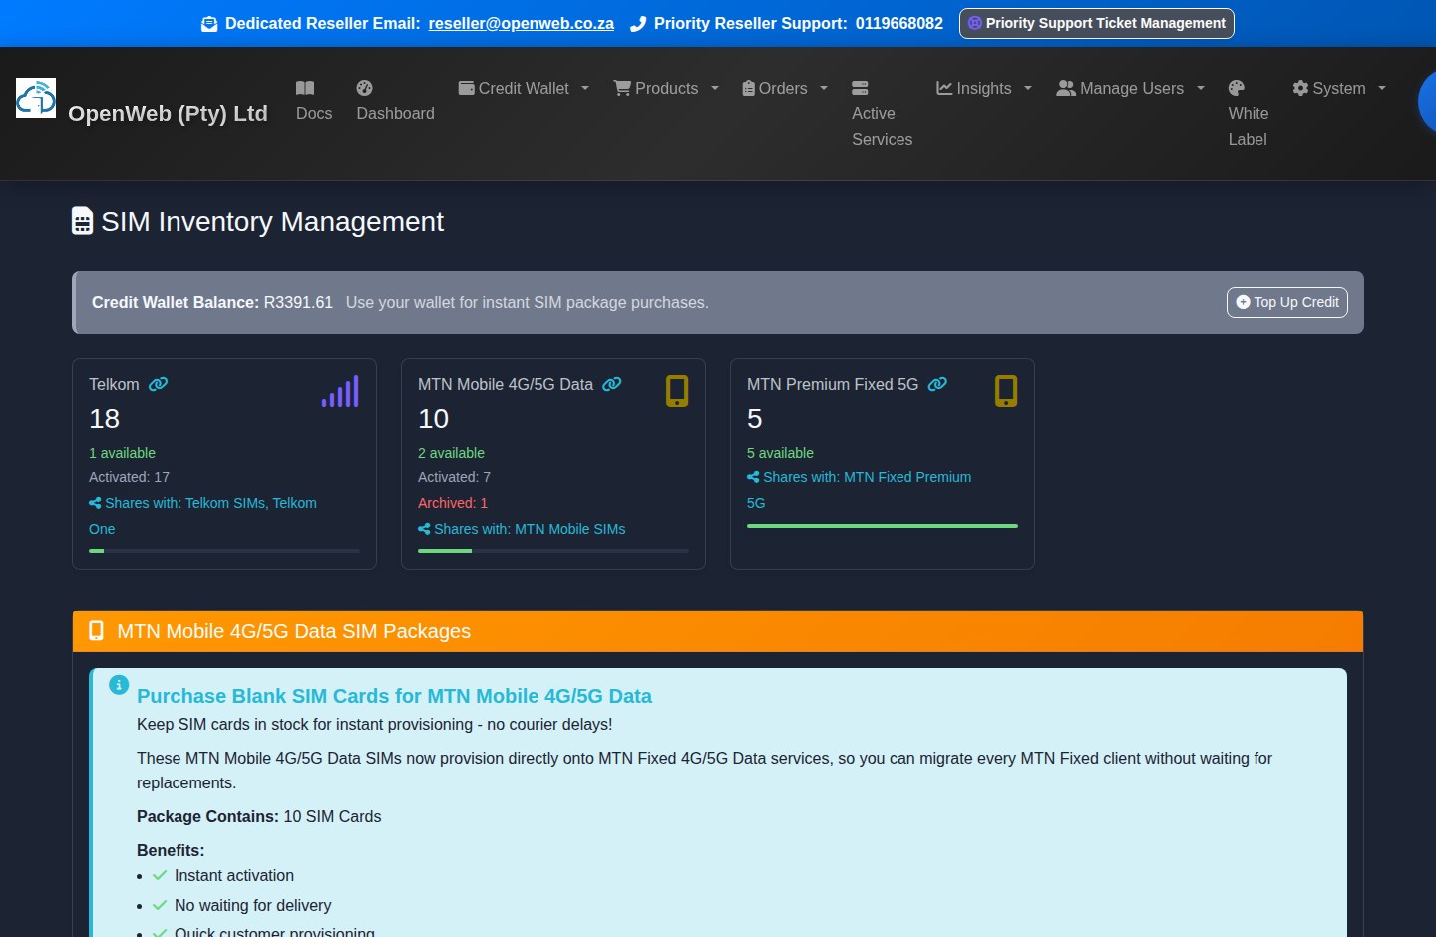Open Priority Support Ticket Management
This screenshot has height=937, width=1436.
pos(1096,23)
